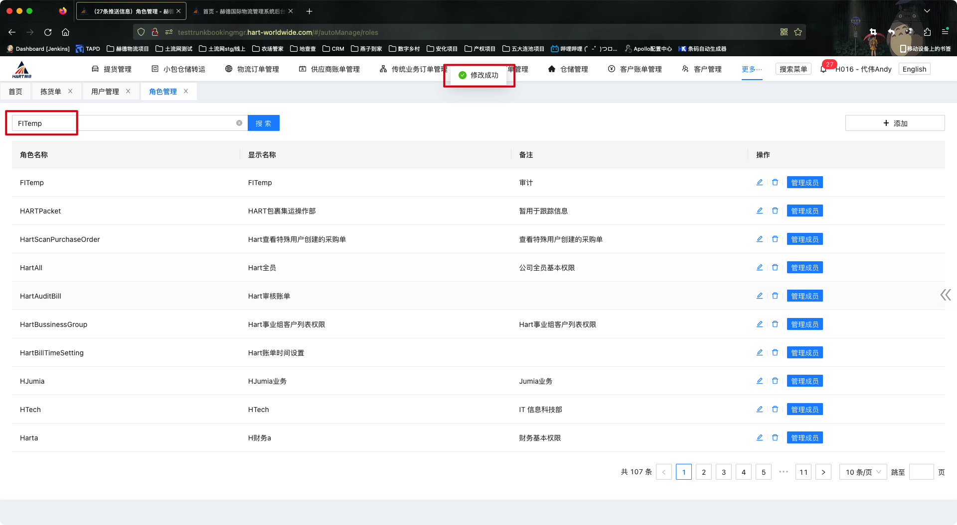This screenshot has width=957, height=525.
Task: Open the 仓储管理 navigation menu
Action: pos(568,69)
